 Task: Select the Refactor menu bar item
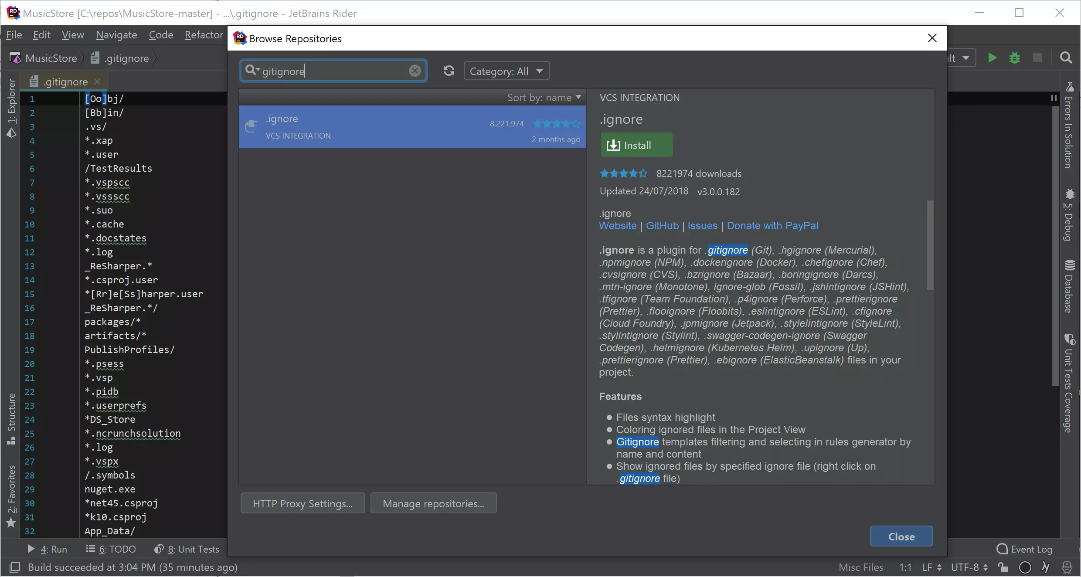(x=204, y=34)
